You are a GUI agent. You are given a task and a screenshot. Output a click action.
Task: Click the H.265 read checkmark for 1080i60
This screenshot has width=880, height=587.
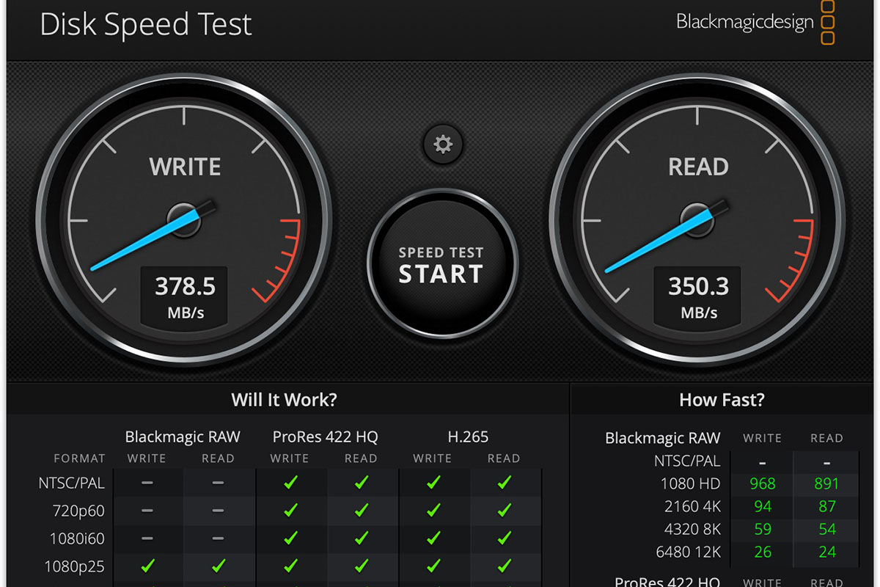504,538
